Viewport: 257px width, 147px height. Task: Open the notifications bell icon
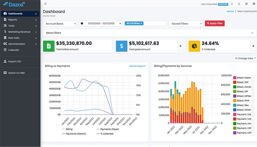click(232, 4)
